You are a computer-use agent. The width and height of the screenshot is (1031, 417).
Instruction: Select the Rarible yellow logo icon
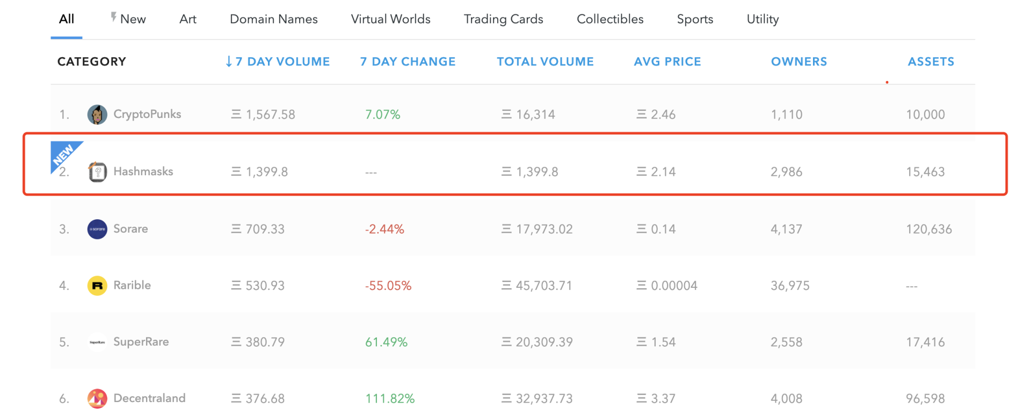coord(97,286)
